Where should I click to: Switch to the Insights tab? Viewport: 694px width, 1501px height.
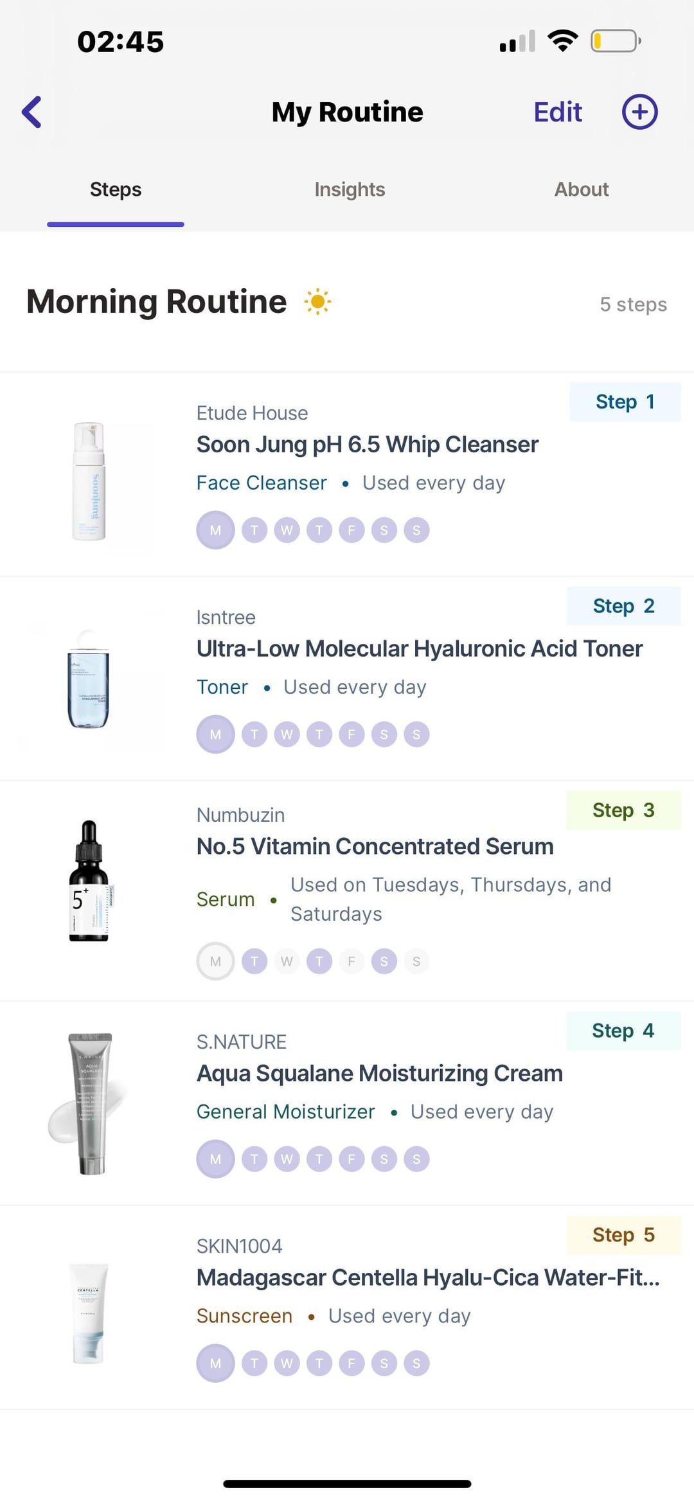click(350, 190)
